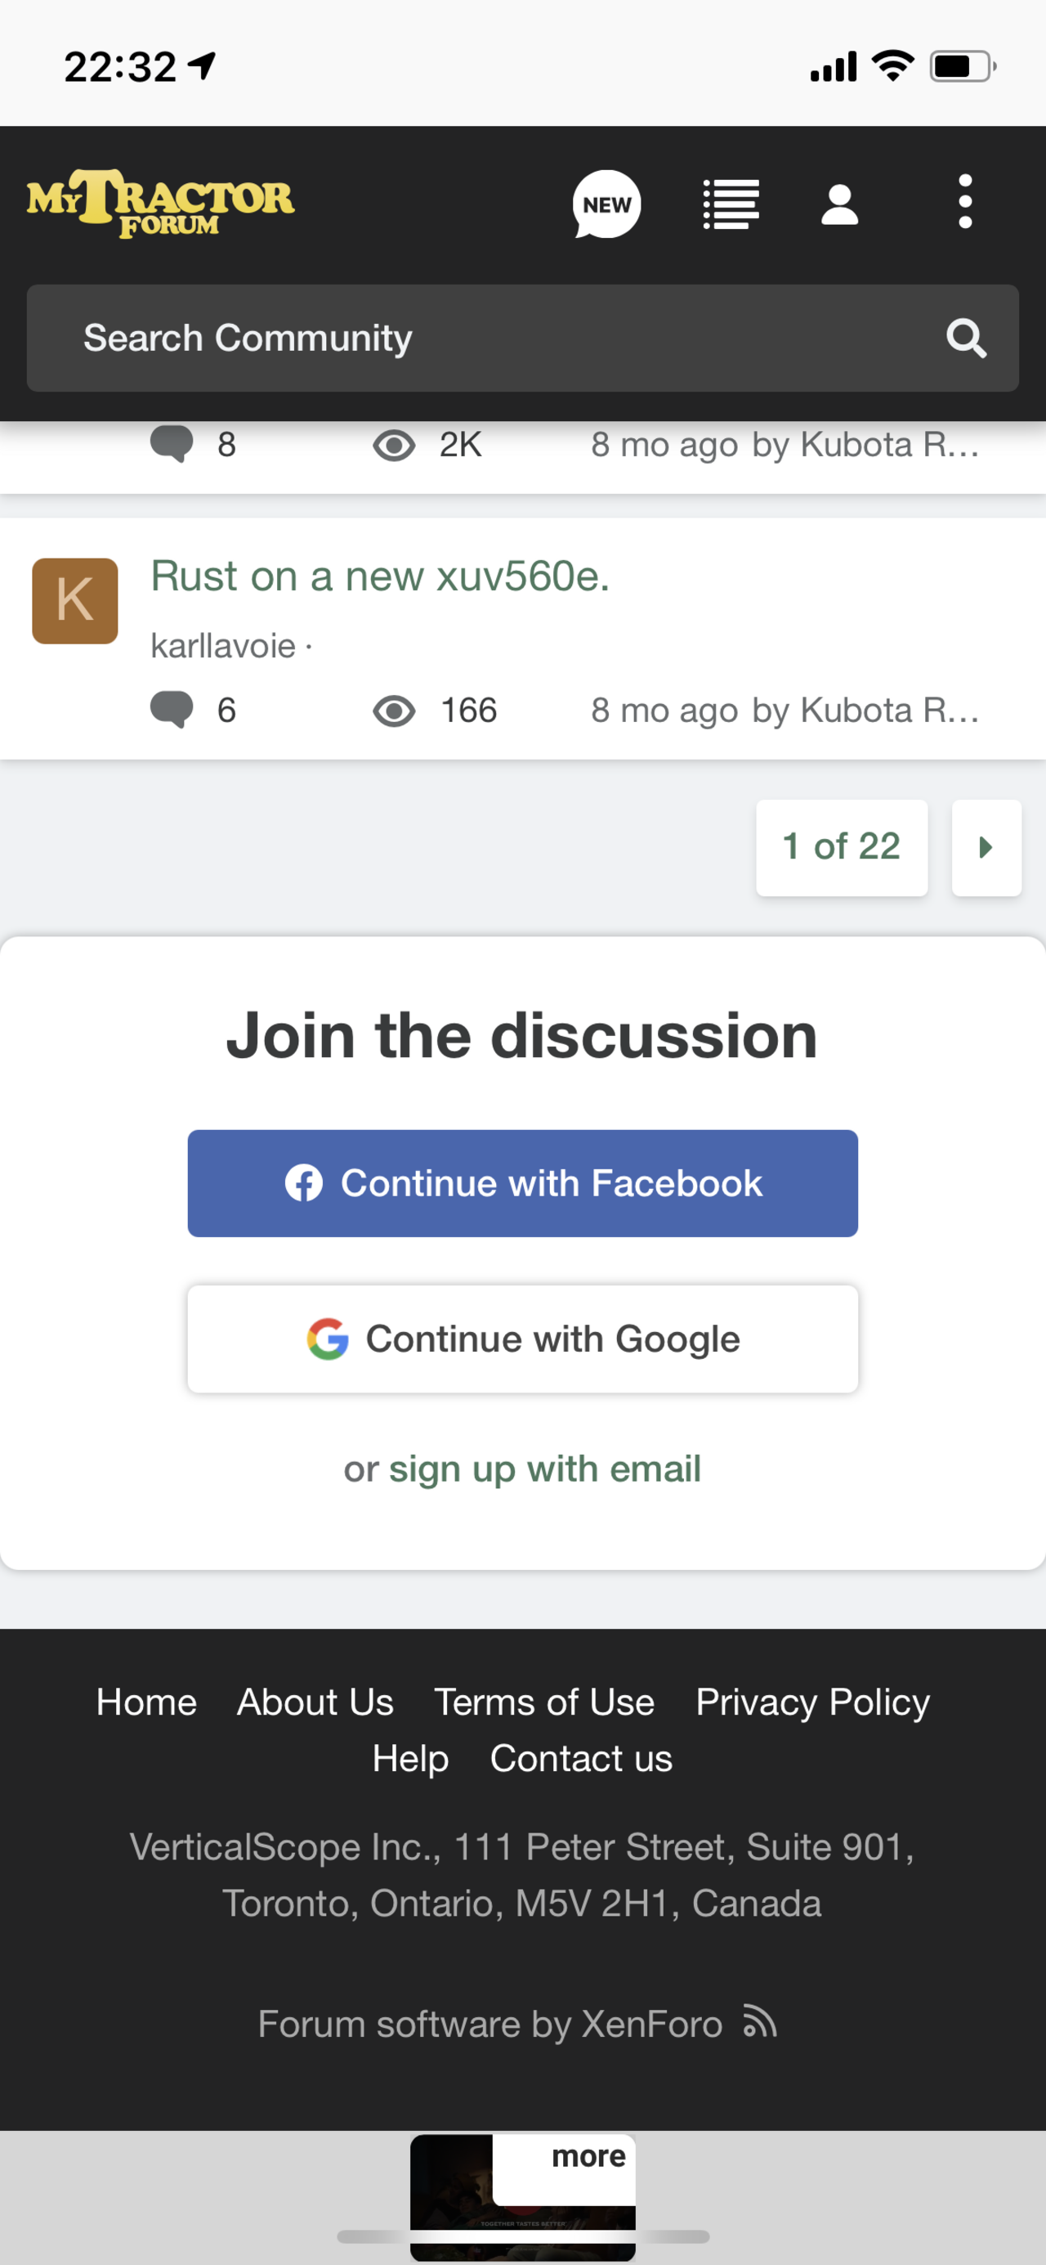Screen dimensions: 1046x2265
Task: Expand the 'more' ad banner
Action: click(588, 2156)
